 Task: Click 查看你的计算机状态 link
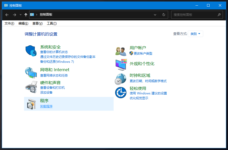point(54,52)
